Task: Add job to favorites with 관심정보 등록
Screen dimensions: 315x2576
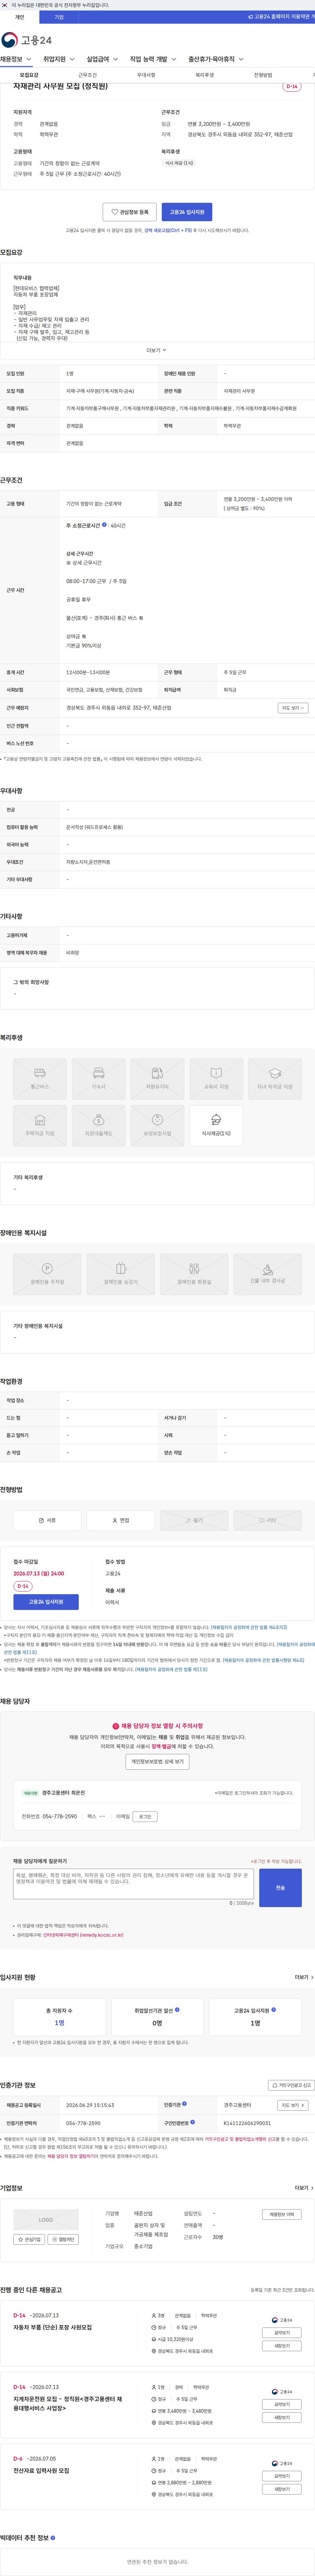Action: pyautogui.click(x=130, y=212)
